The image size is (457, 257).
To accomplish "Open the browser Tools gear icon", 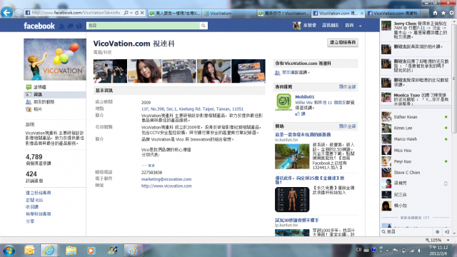I will coord(451,13).
